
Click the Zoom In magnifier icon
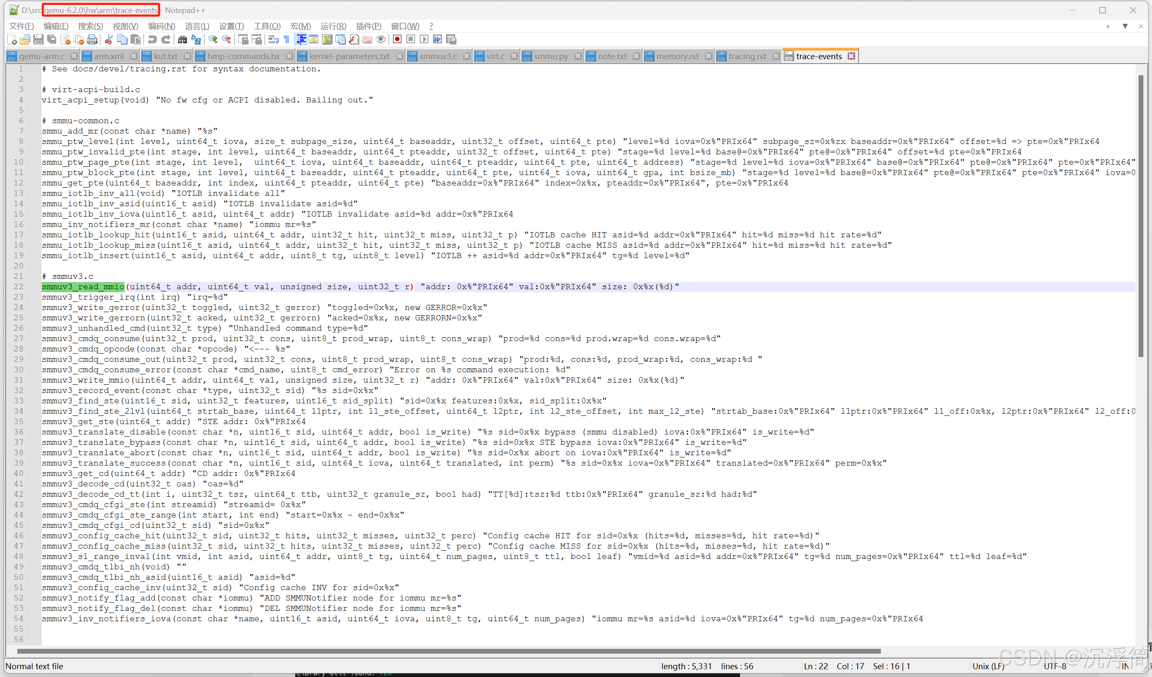pos(213,39)
